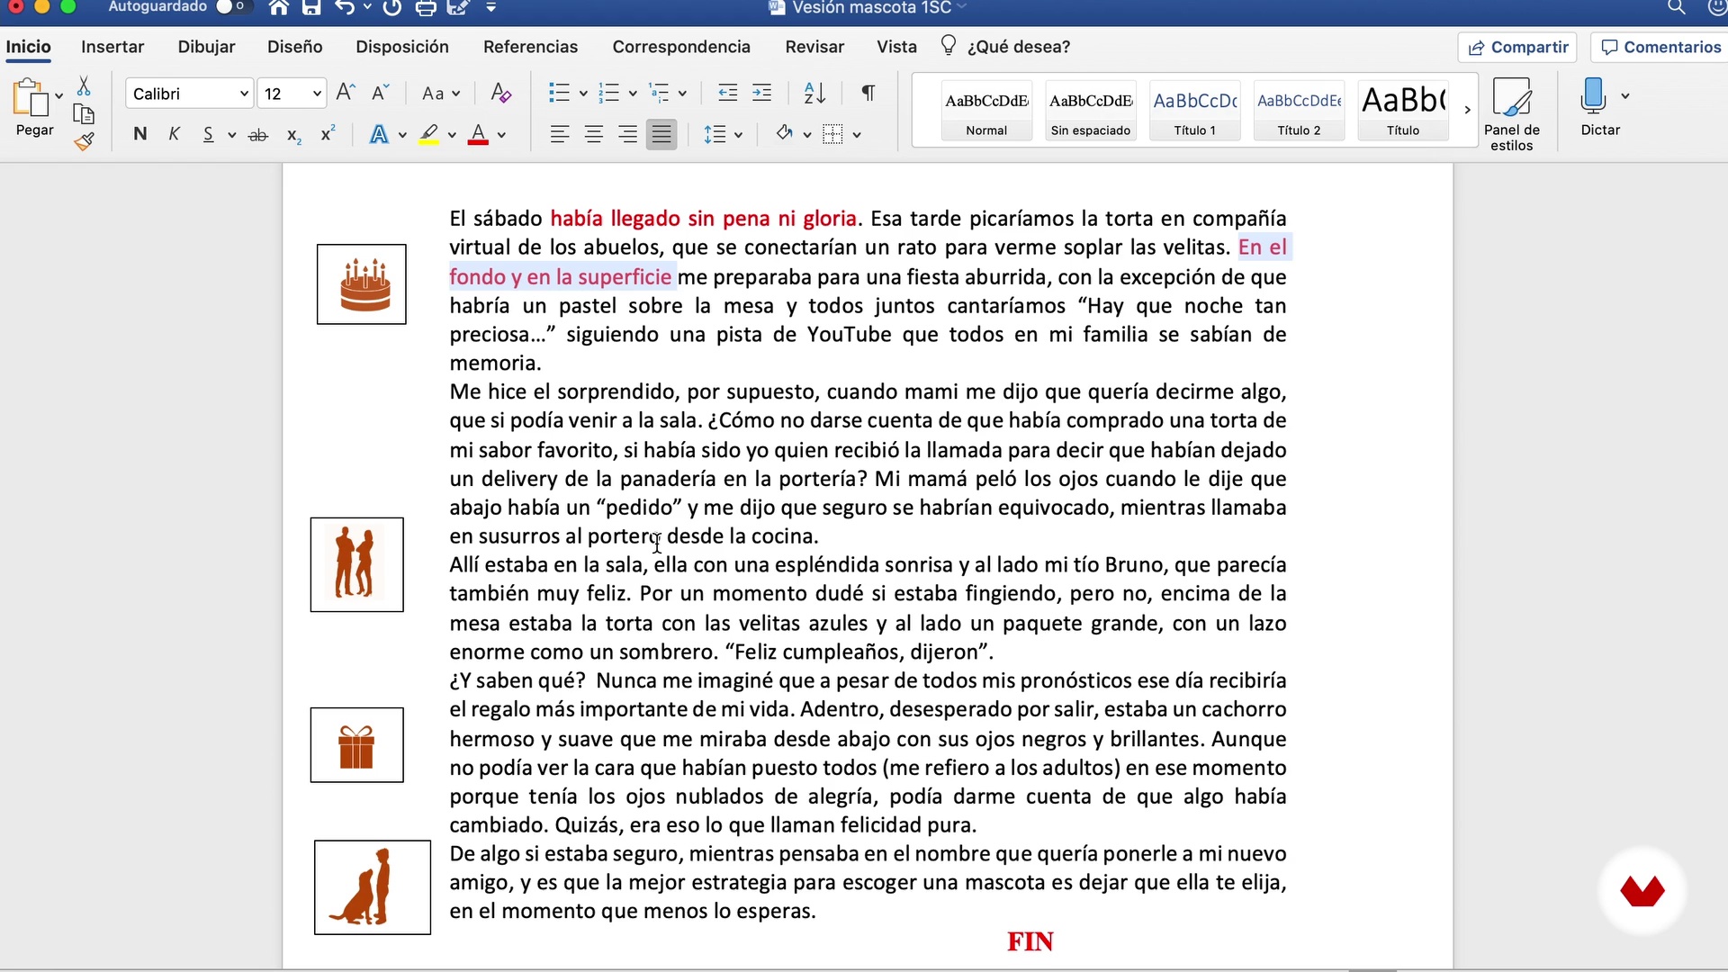Screen dimensions: 1728x972
Task: Toggle subscript formatting
Action: pos(293,136)
